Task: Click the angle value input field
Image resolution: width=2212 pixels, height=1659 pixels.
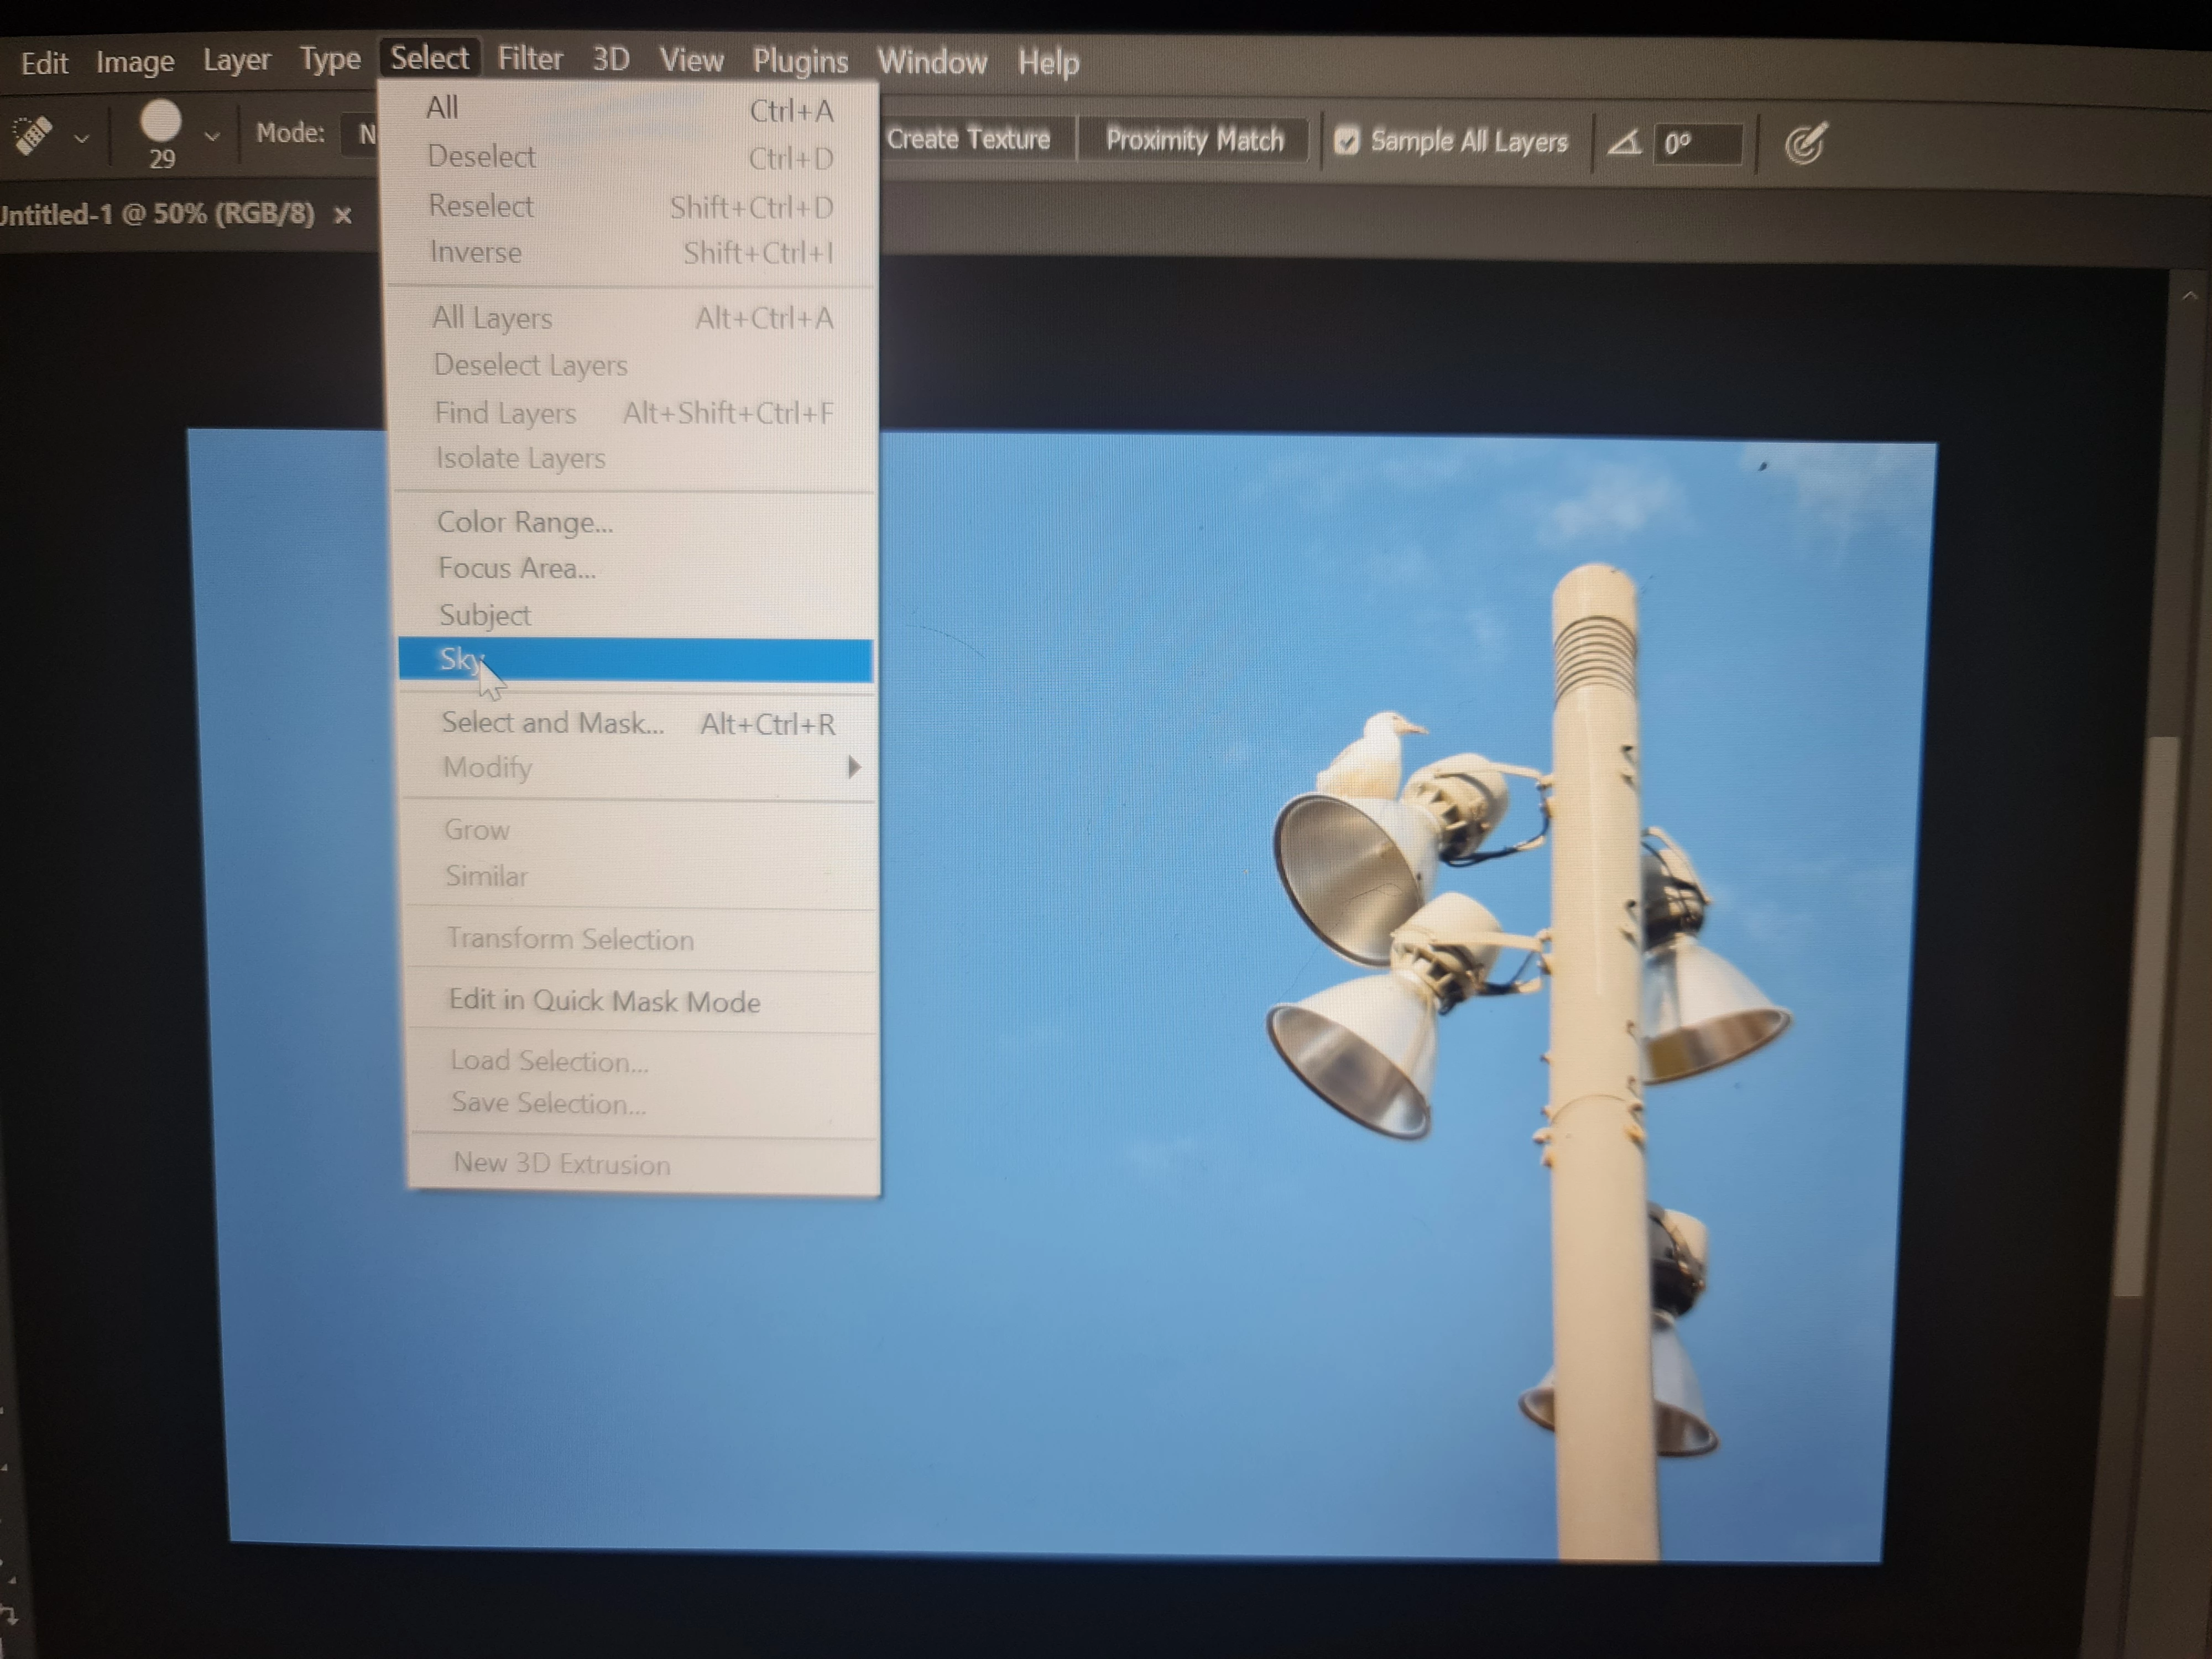Action: click(x=1698, y=144)
